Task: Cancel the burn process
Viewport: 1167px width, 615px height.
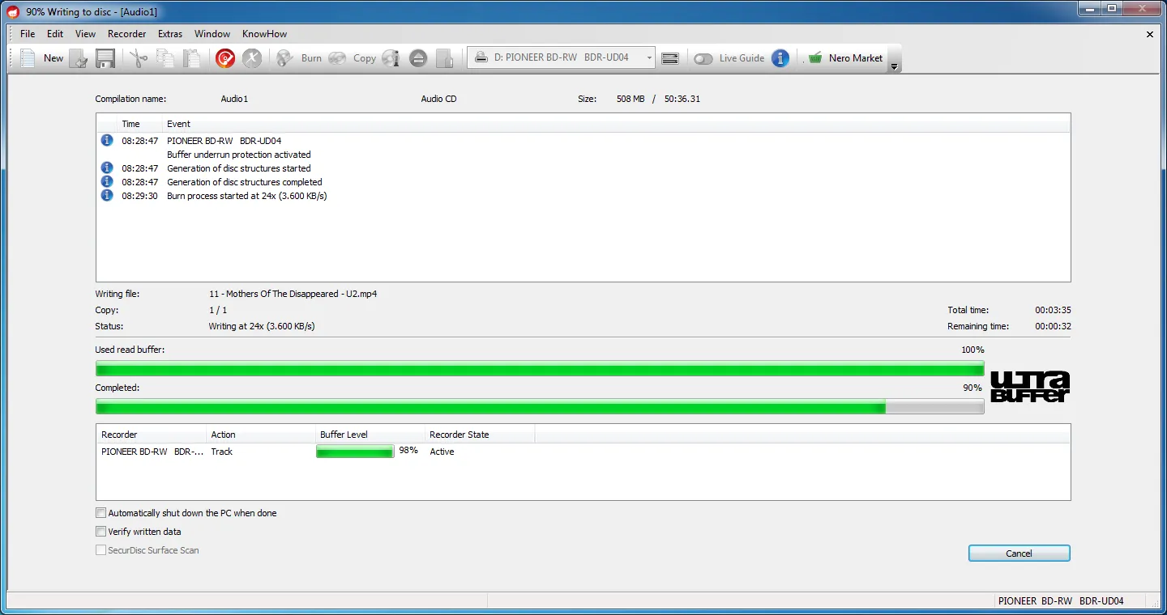Action: 1019,553
